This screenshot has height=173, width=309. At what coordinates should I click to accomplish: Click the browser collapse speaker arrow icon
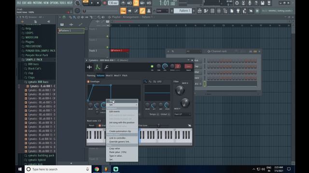[48, 22]
